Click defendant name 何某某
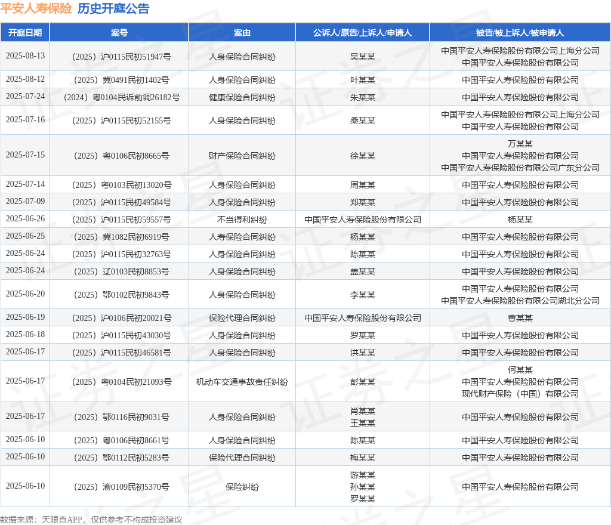Viewport: 611px width, 525px height. (x=520, y=370)
